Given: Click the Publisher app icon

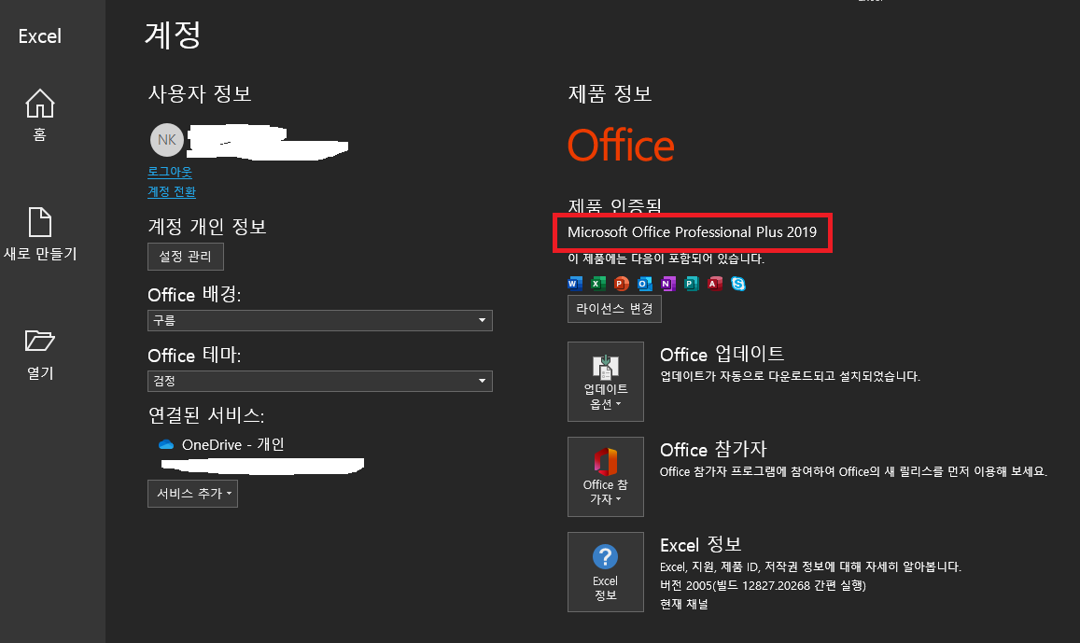Looking at the screenshot, I should pyautogui.click(x=692, y=283).
